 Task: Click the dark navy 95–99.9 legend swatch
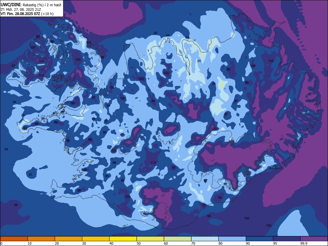[x=287, y=239]
